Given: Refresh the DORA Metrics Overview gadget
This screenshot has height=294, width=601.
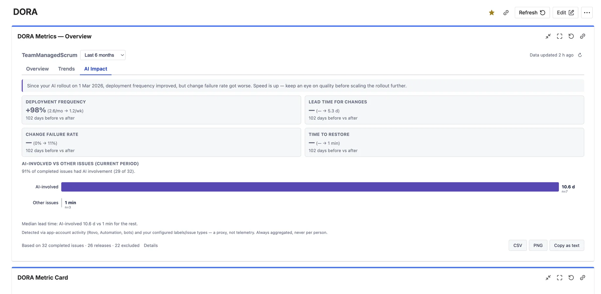Looking at the screenshot, I should click(x=571, y=36).
